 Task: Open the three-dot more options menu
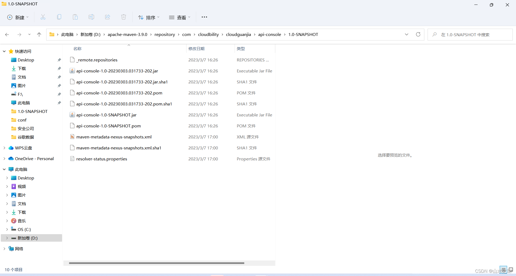(x=204, y=17)
